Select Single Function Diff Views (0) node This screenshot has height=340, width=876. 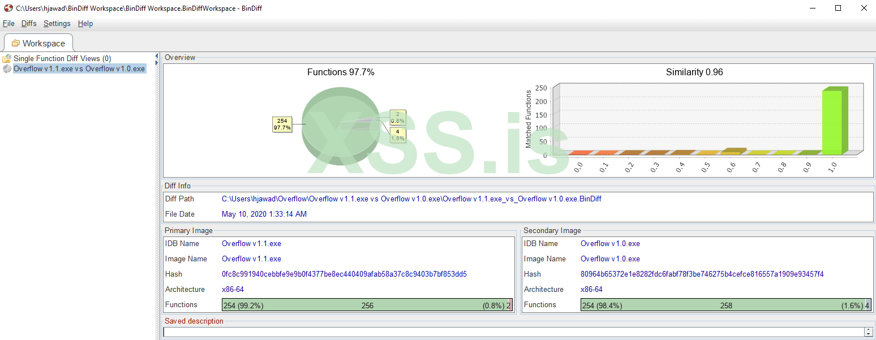pos(62,59)
